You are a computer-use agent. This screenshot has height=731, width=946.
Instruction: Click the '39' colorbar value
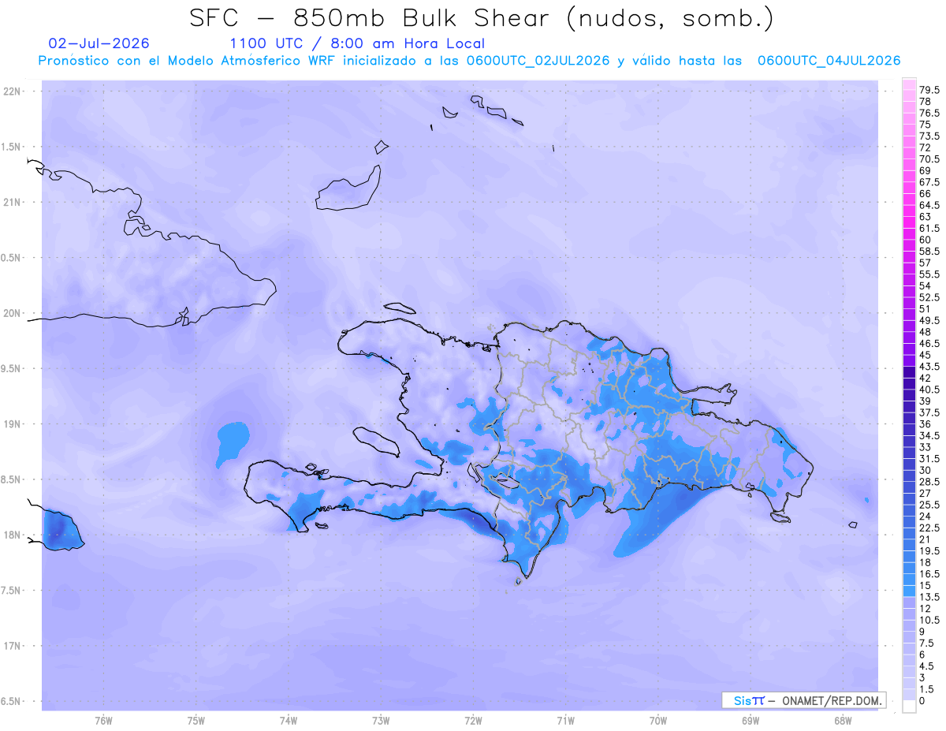click(926, 401)
